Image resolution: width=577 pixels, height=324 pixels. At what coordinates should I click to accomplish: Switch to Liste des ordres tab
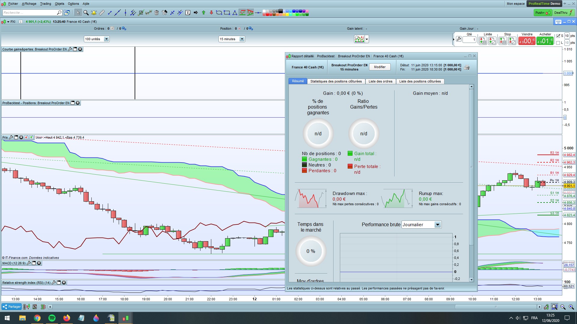pos(380,81)
